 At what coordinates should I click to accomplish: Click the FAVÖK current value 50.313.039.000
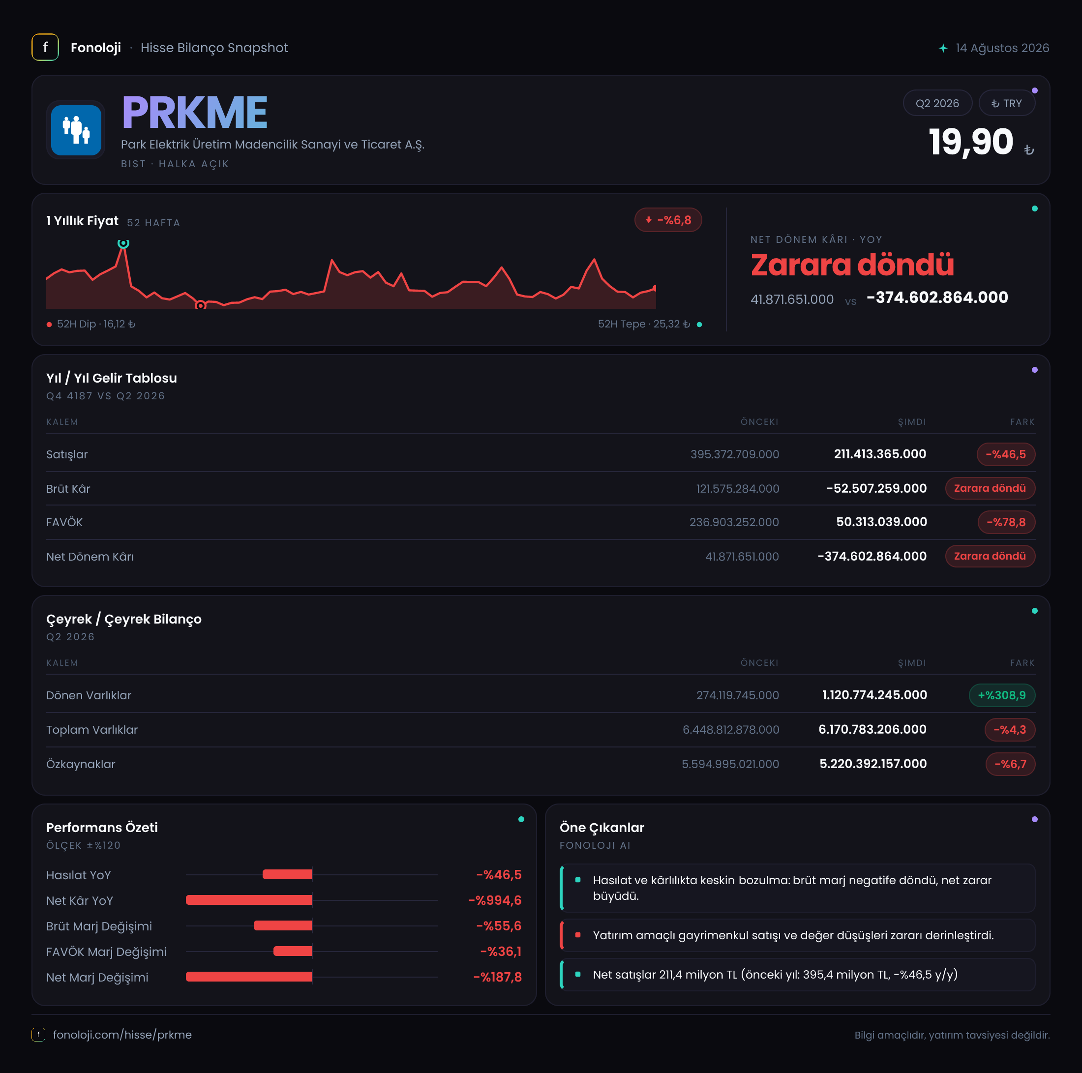881,522
